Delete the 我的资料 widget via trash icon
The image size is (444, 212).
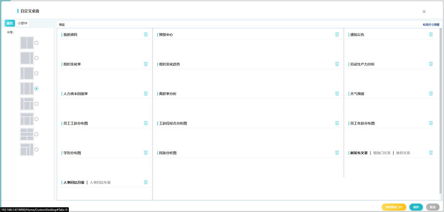[146, 35]
